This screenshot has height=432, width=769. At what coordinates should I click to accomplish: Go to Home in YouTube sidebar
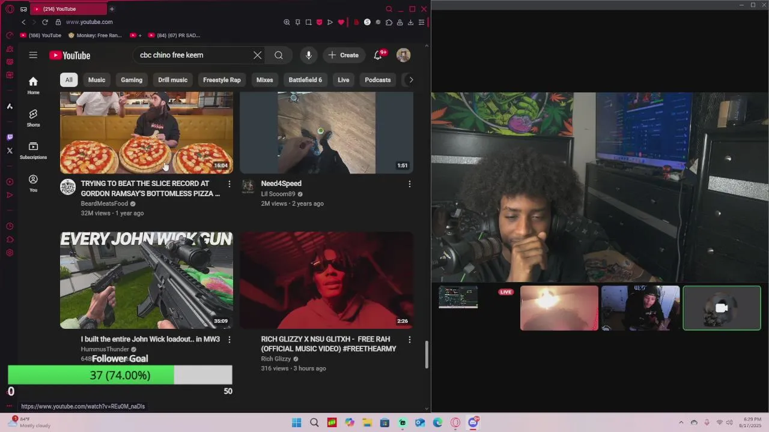(33, 86)
